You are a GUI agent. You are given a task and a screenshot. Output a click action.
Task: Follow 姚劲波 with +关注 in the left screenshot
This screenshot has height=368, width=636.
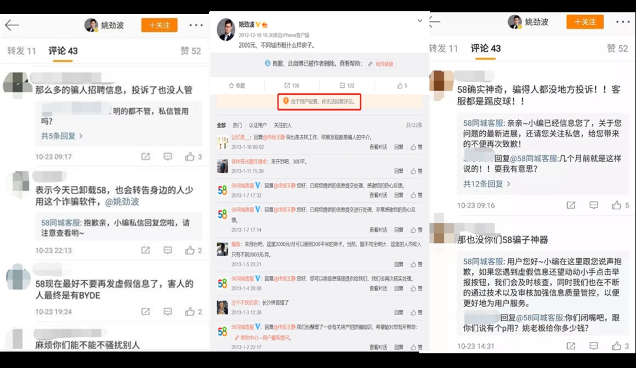160,25
